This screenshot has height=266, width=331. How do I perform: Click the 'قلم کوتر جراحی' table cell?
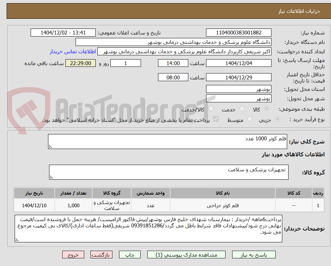click(x=223, y=205)
